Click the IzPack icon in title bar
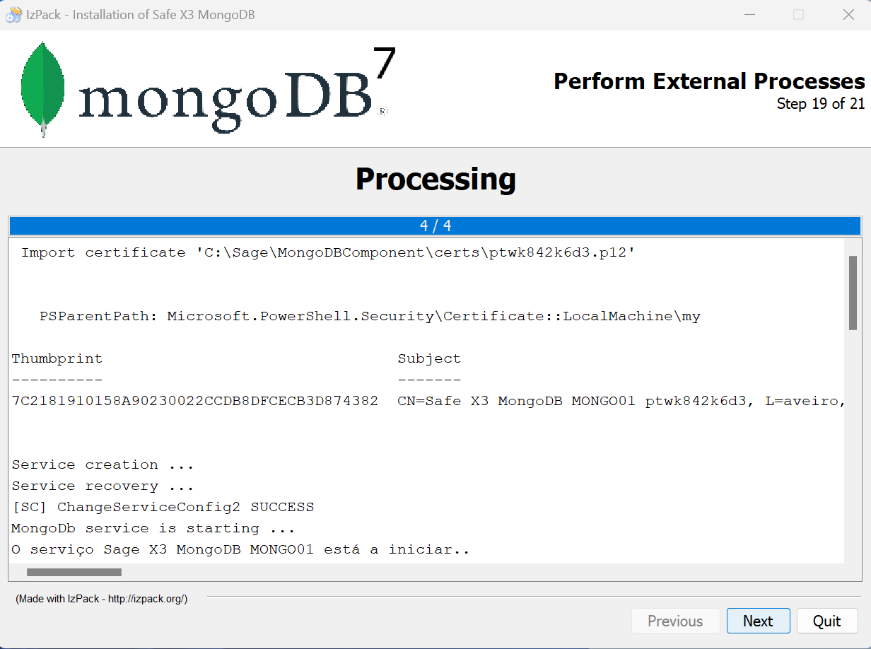The width and height of the screenshot is (871, 649). (x=13, y=15)
